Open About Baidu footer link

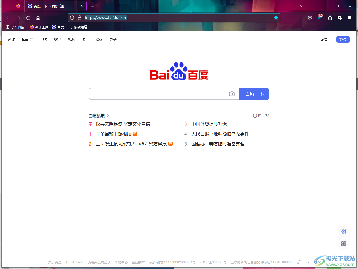pyautogui.click(x=75, y=262)
